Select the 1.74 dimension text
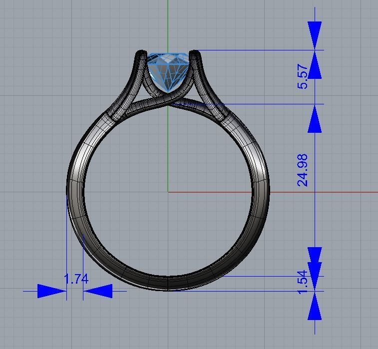 76,279
